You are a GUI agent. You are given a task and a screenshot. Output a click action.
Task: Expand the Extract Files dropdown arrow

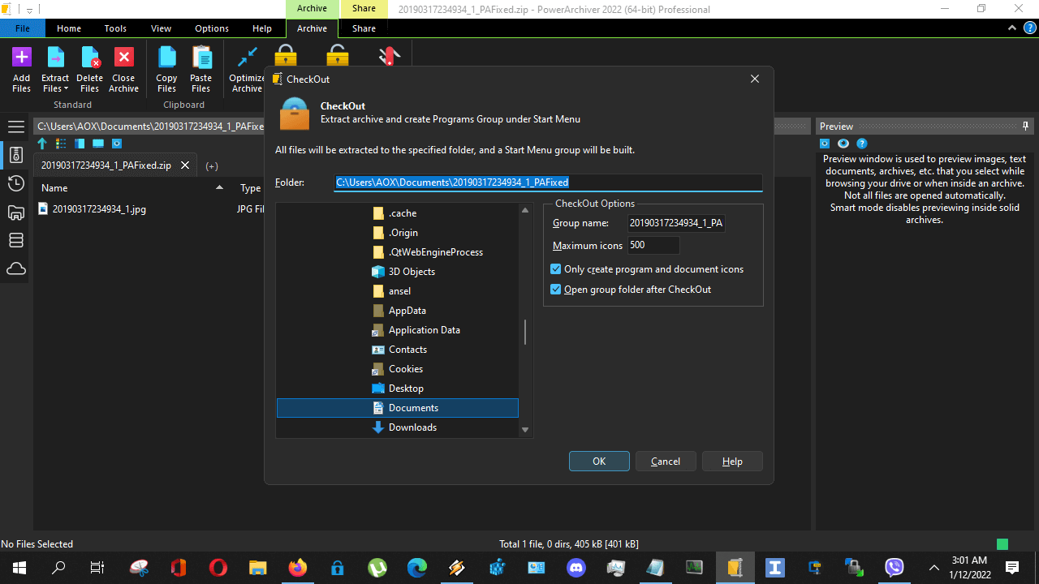pyautogui.click(x=67, y=89)
